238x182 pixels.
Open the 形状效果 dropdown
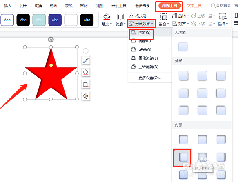point(141,24)
